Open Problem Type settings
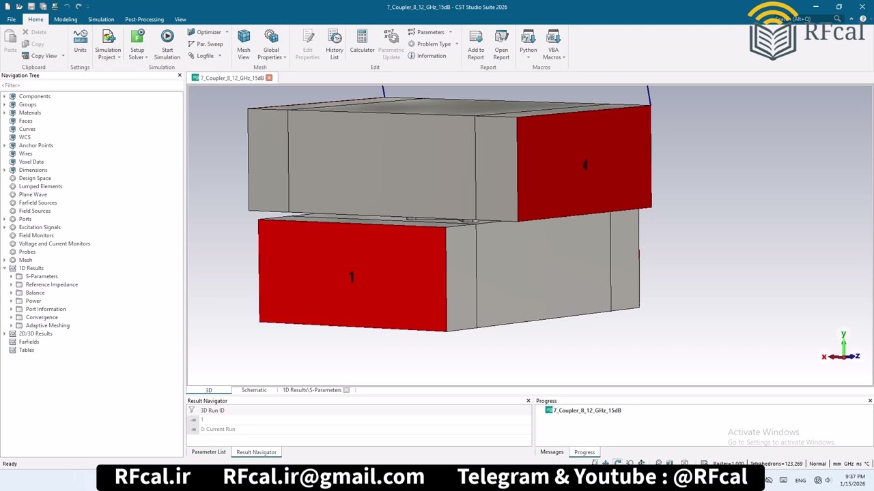 (429, 44)
